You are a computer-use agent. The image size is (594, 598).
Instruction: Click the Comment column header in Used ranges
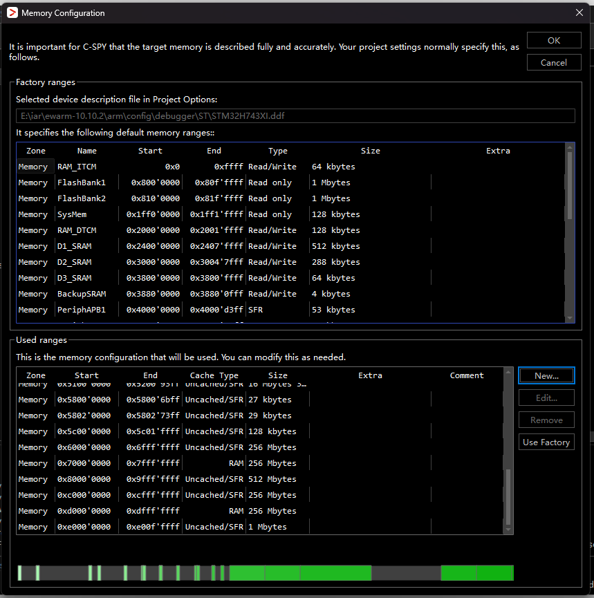click(x=467, y=375)
